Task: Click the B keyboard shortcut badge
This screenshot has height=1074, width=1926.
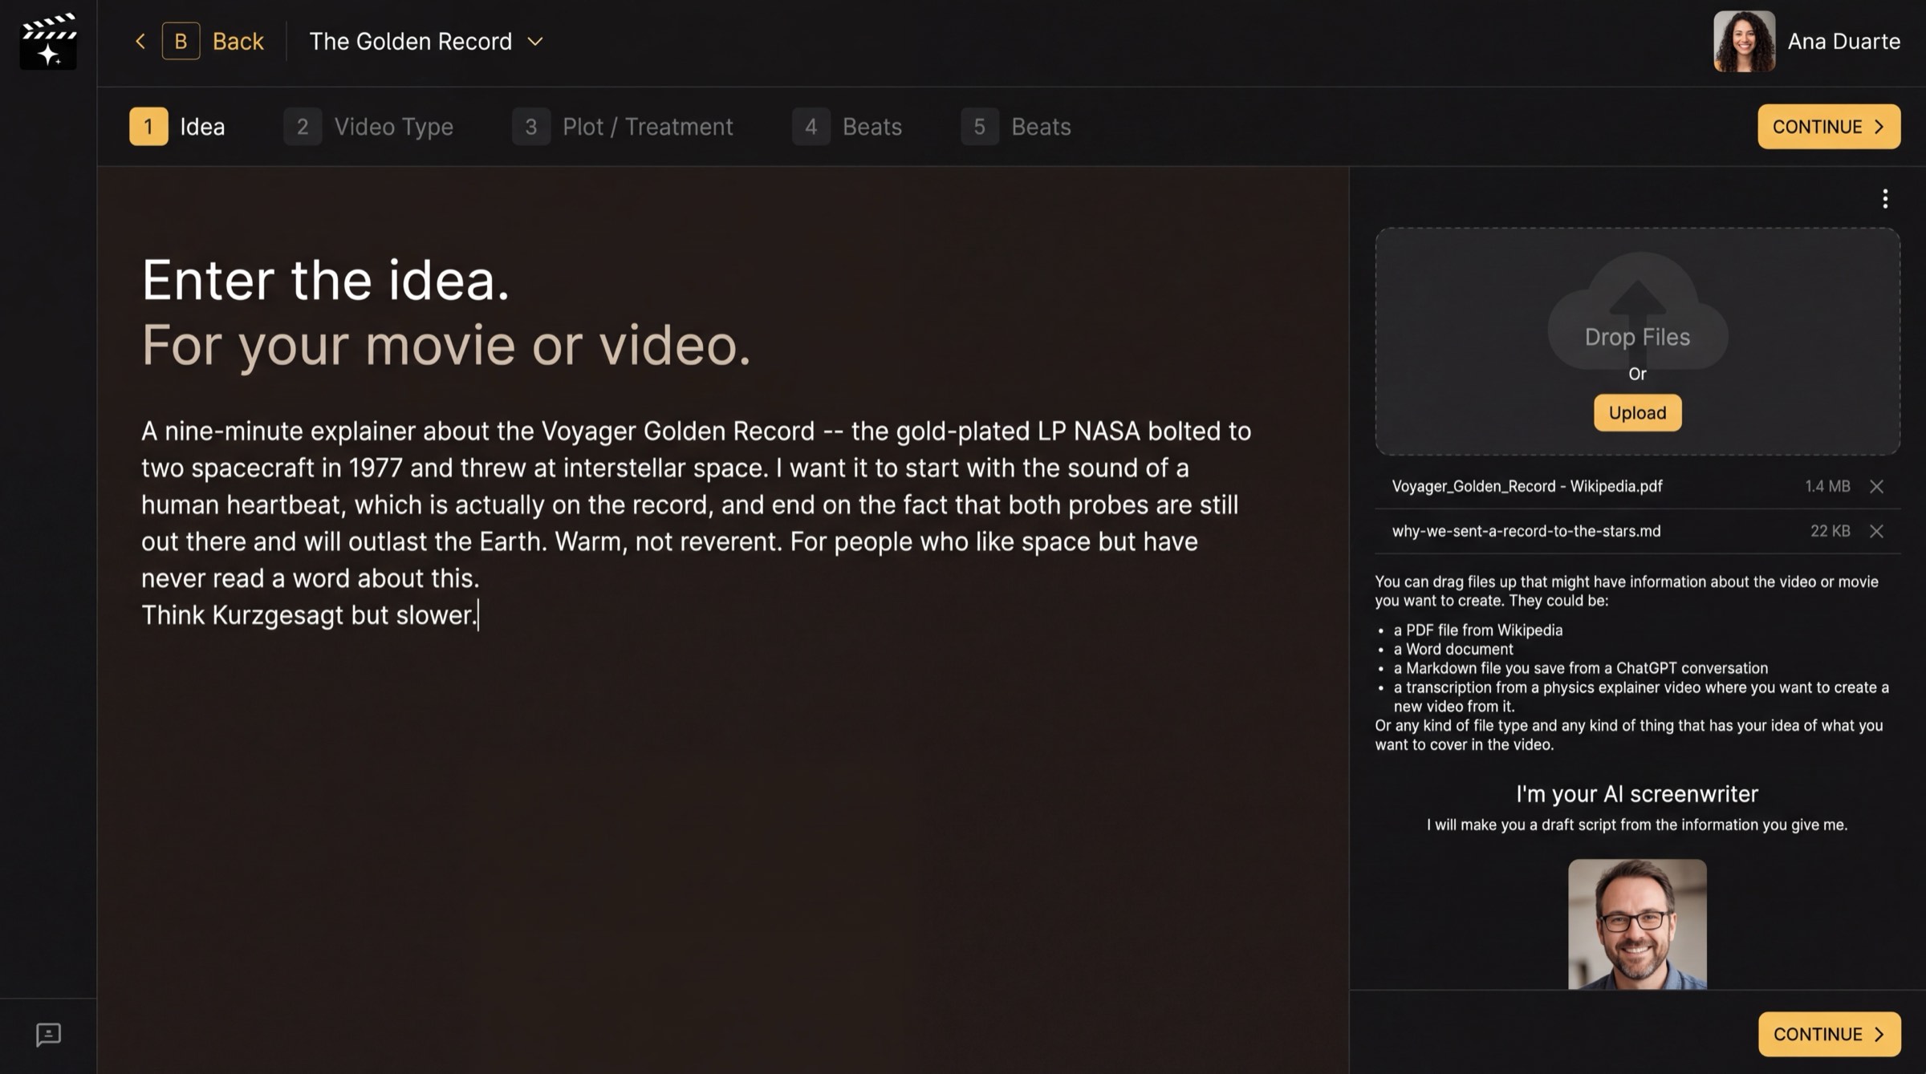Action: click(x=181, y=41)
